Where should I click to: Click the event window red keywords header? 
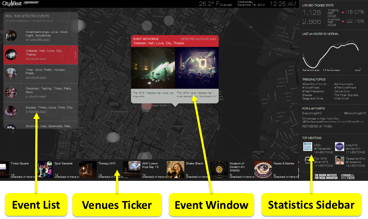tap(175, 41)
